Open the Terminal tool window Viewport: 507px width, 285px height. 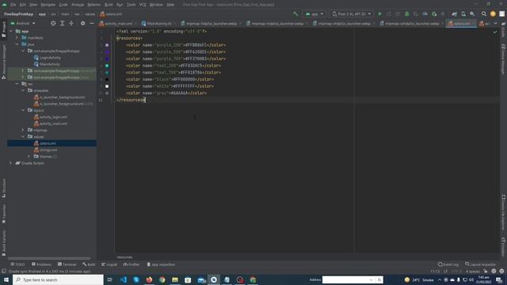click(x=67, y=264)
